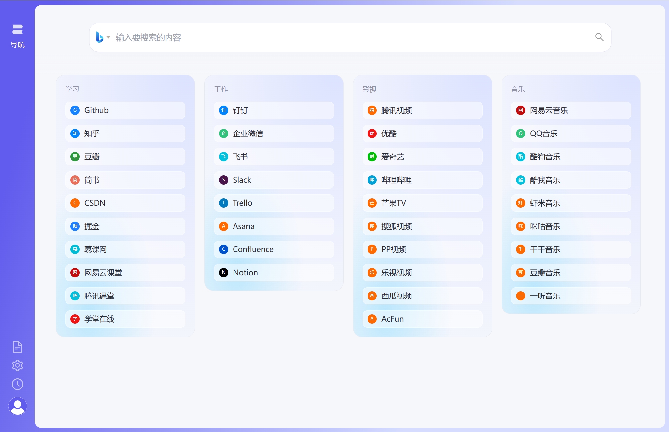Open the Notion link
The height and width of the screenshot is (432, 669).
(274, 273)
